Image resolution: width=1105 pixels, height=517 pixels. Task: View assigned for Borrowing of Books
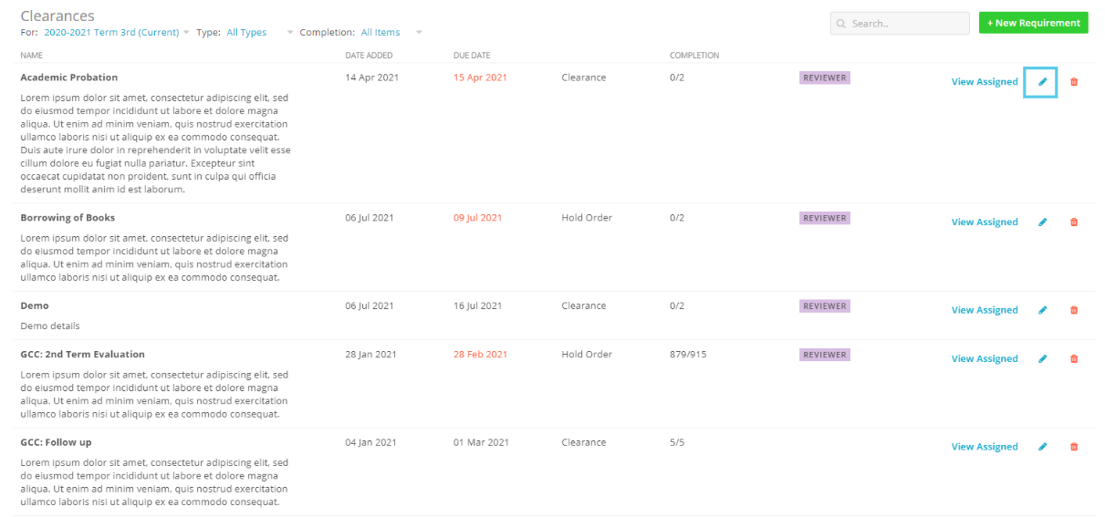(x=984, y=222)
